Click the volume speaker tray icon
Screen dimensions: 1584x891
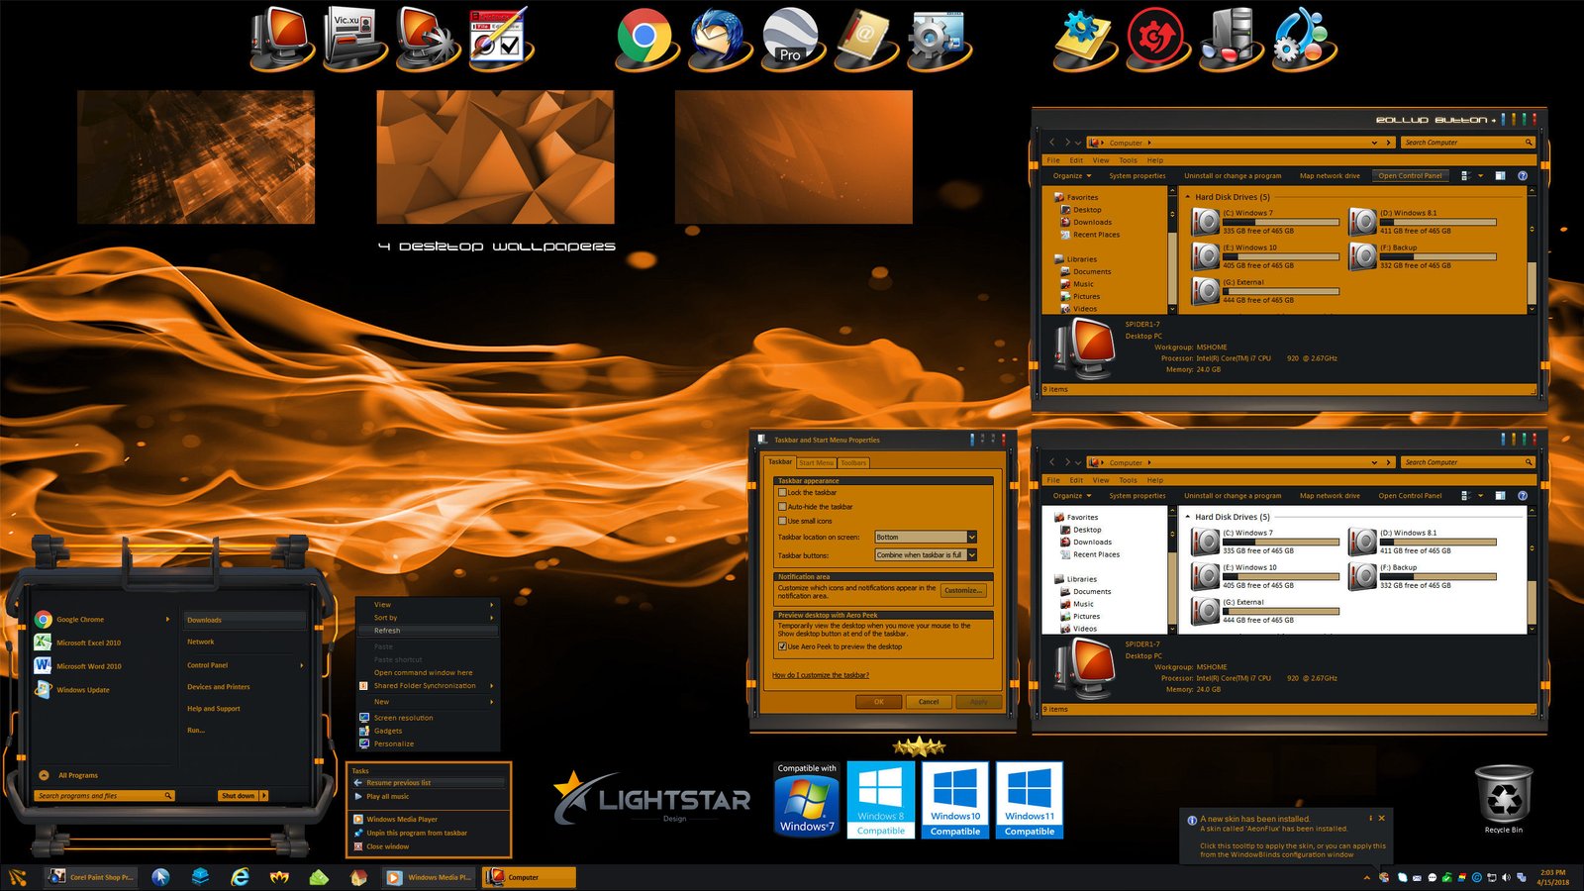pyautogui.click(x=1507, y=877)
